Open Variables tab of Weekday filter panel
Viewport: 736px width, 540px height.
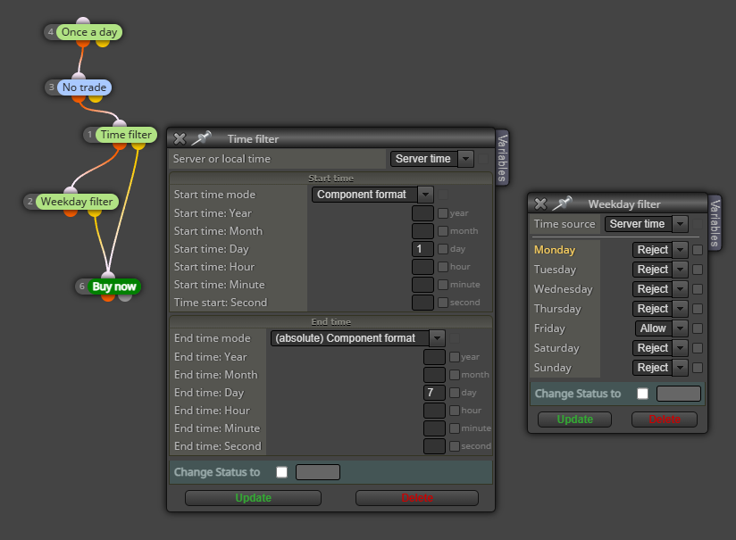pos(715,223)
